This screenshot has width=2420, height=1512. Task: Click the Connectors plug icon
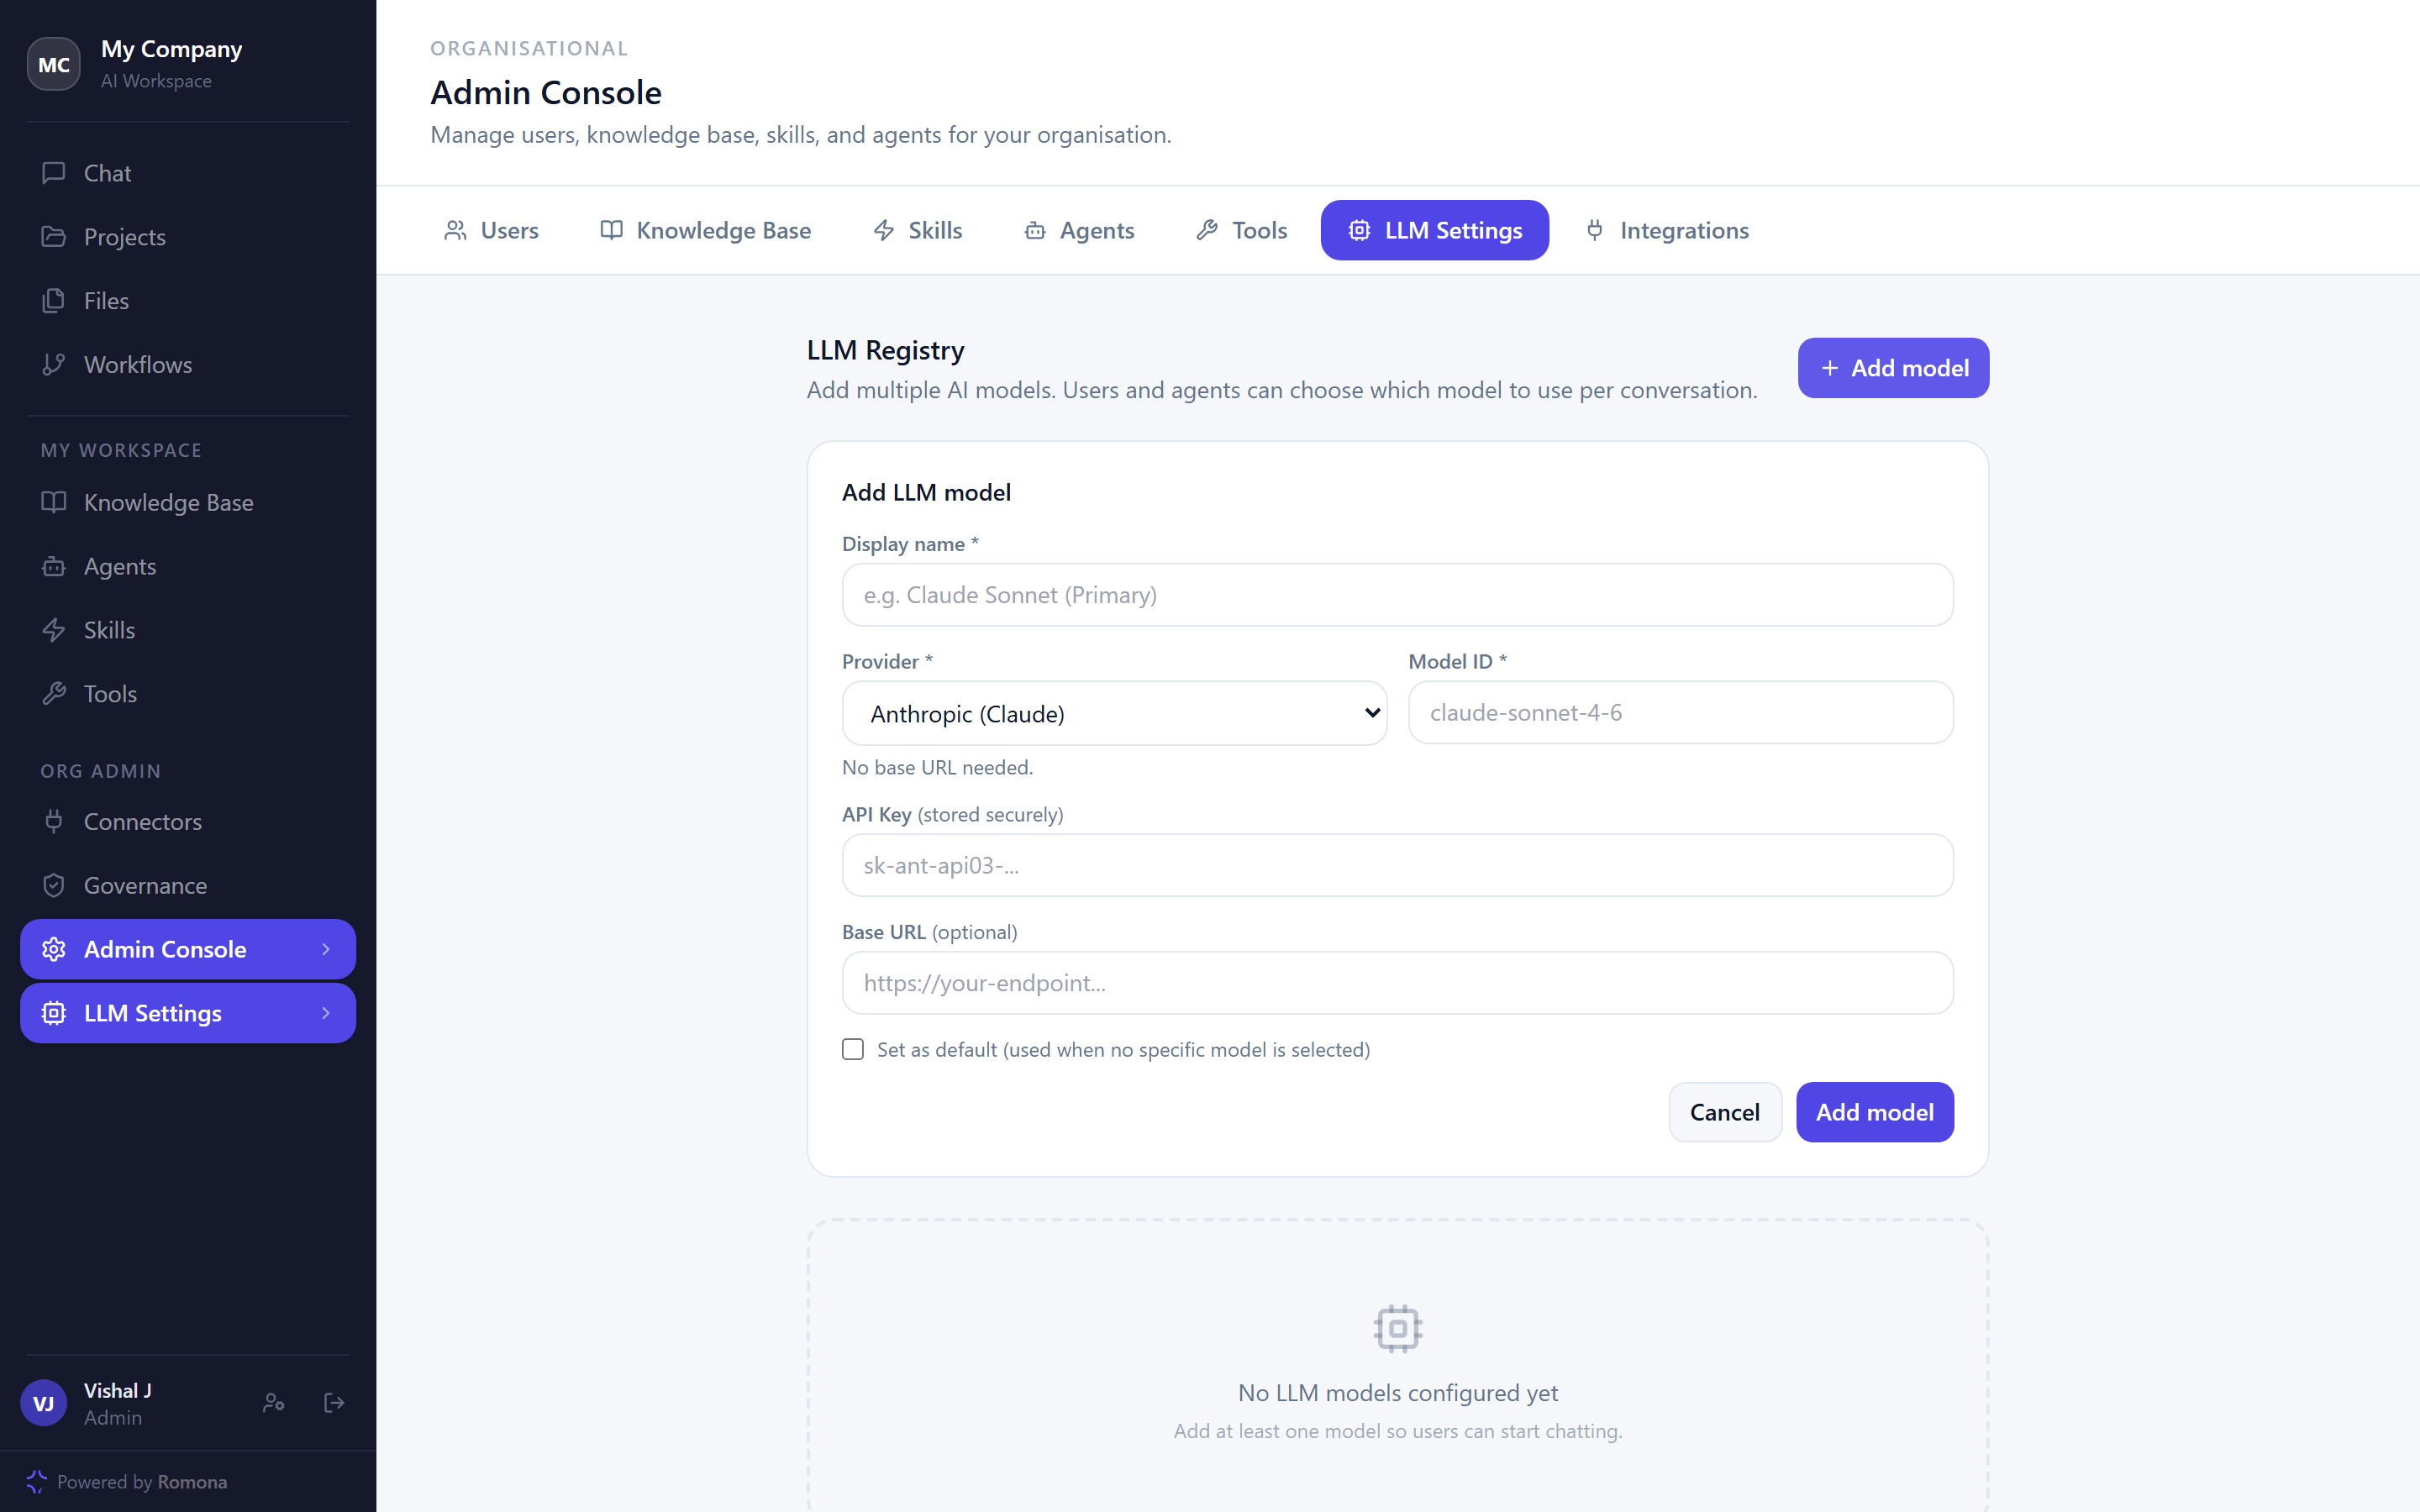click(54, 822)
